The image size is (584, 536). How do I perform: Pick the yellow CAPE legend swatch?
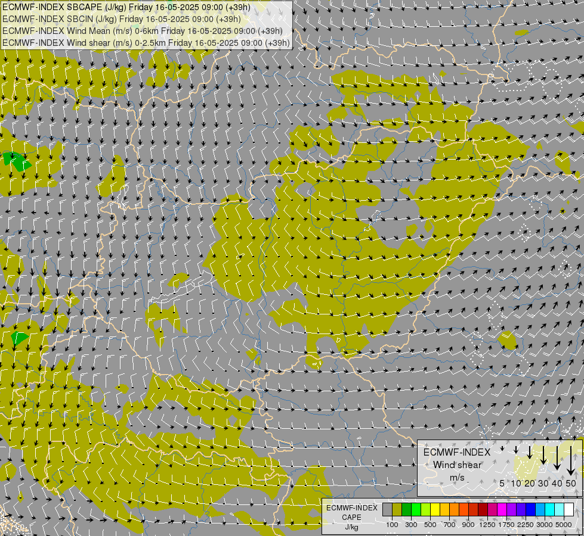click(x=435, y=509)
